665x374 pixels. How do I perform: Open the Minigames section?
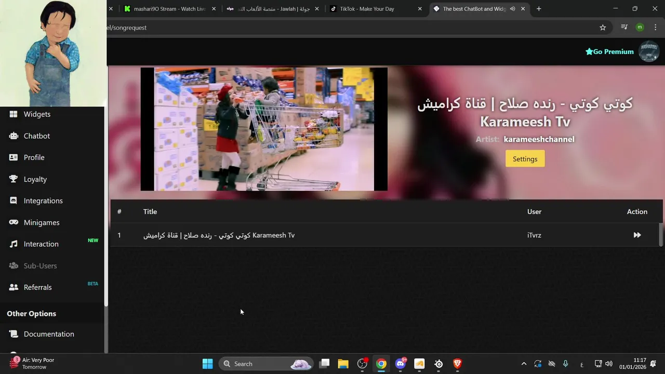[x=42, y=222]
